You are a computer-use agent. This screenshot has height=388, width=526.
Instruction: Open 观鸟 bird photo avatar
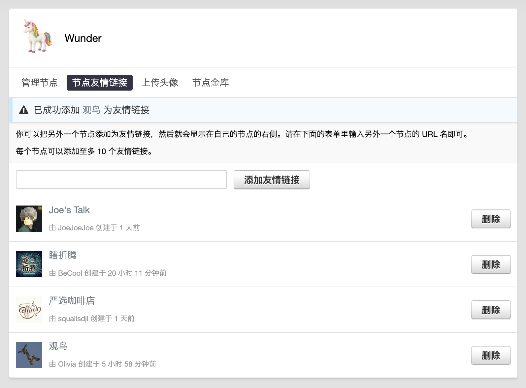29,355
